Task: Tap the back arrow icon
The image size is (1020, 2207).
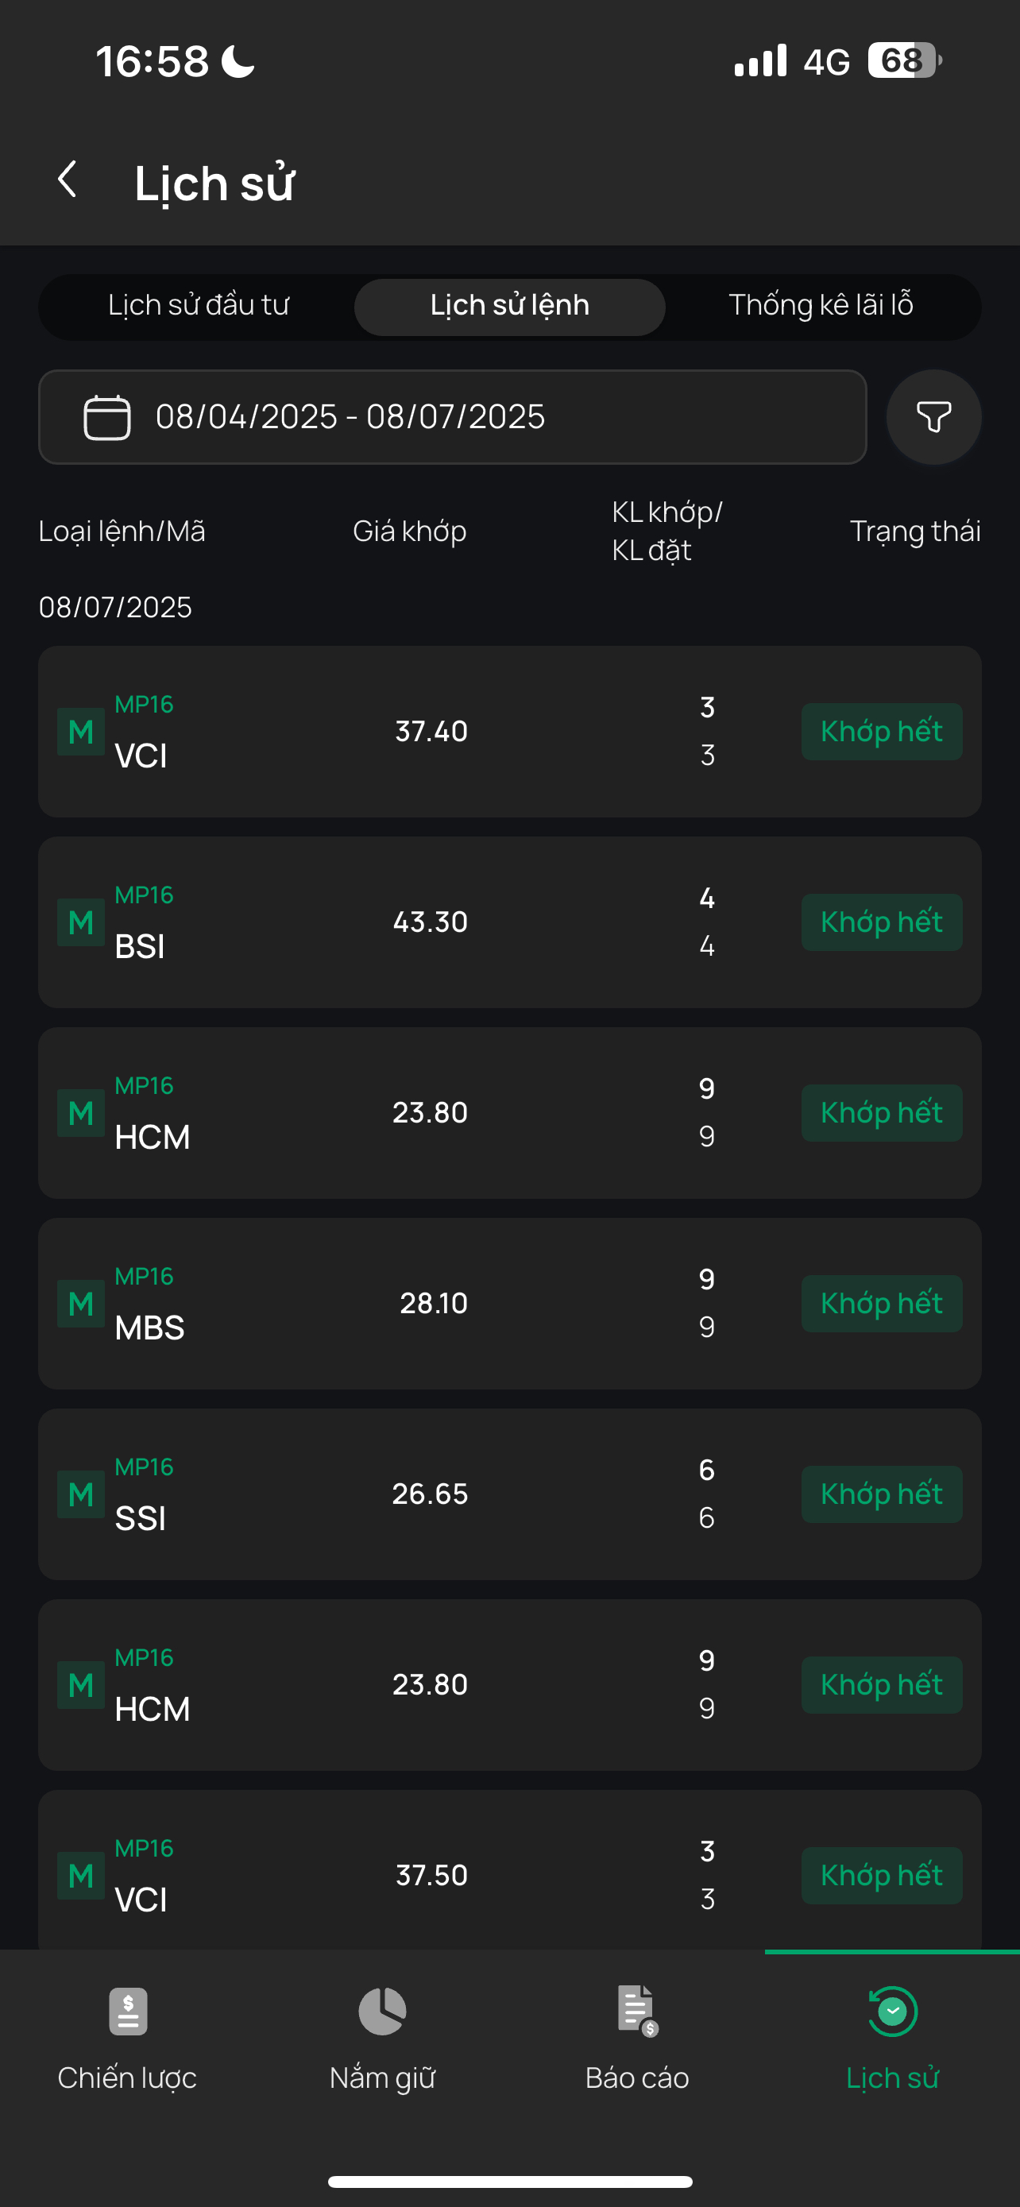Action: (x=68, y=180)
